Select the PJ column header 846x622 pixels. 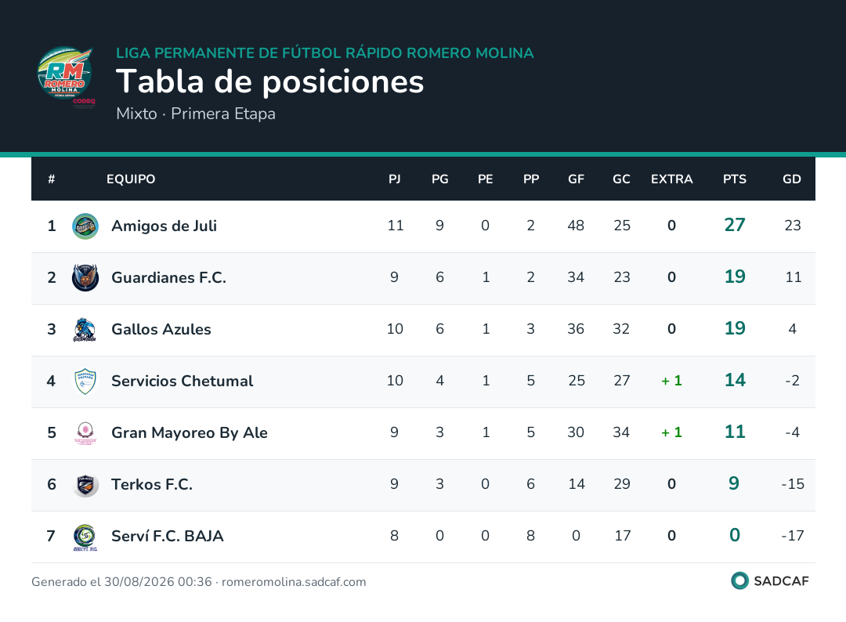[394, 179]
